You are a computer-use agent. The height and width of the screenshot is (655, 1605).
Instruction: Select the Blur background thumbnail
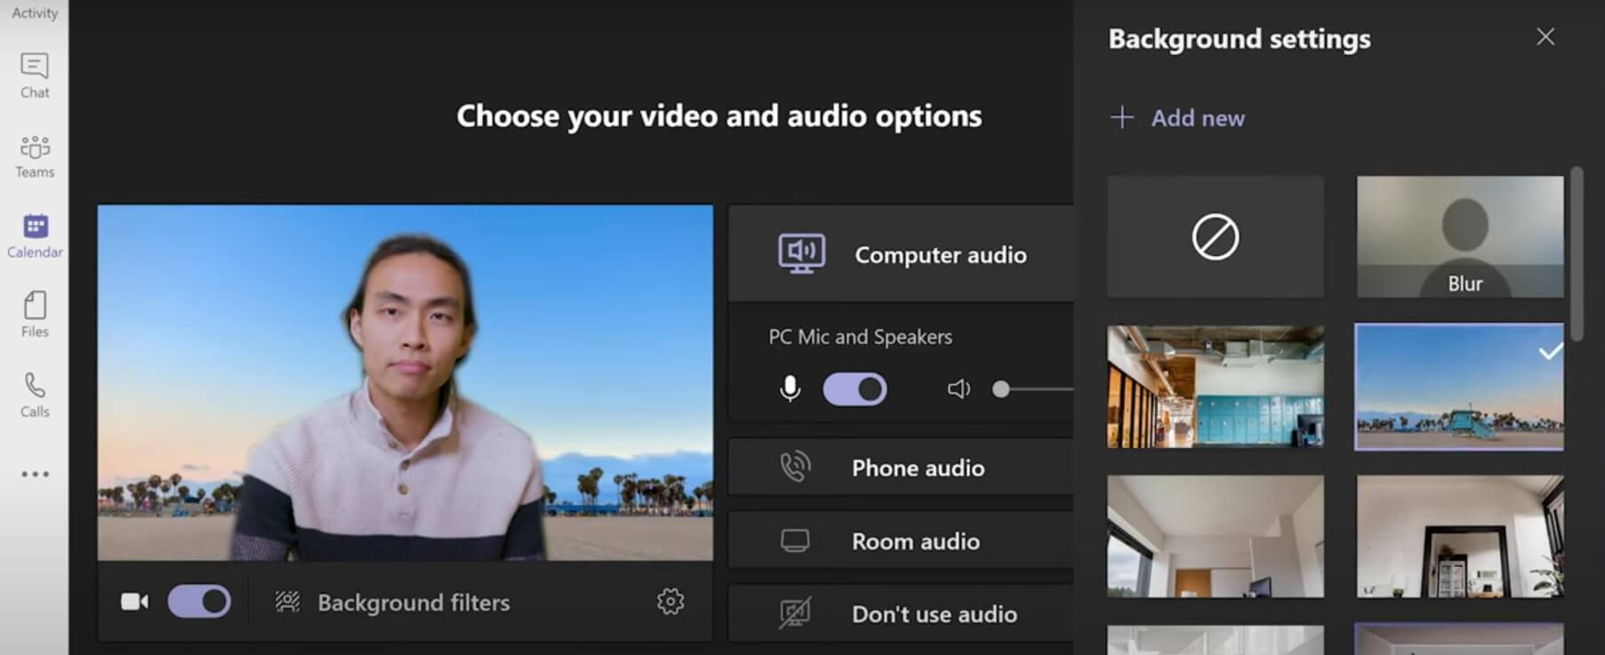[1459, 236]
